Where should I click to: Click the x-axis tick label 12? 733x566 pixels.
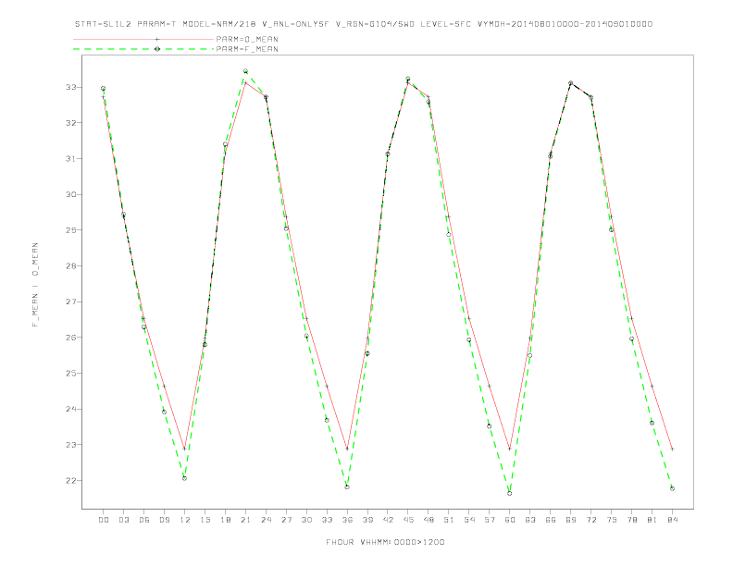(185, 520)
